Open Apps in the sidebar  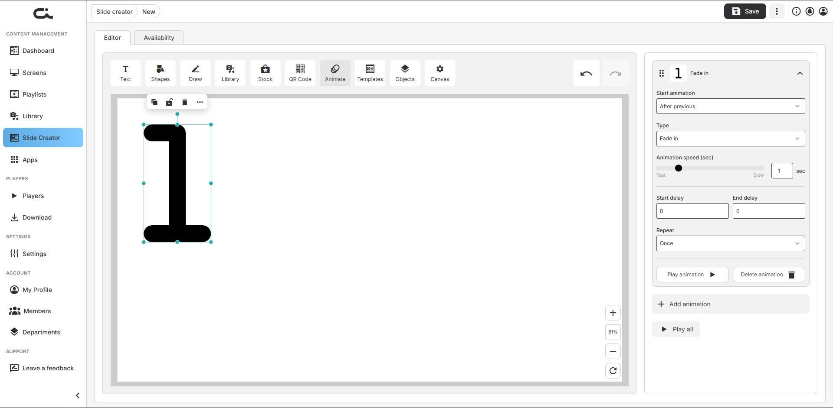[x=43, y=160]
